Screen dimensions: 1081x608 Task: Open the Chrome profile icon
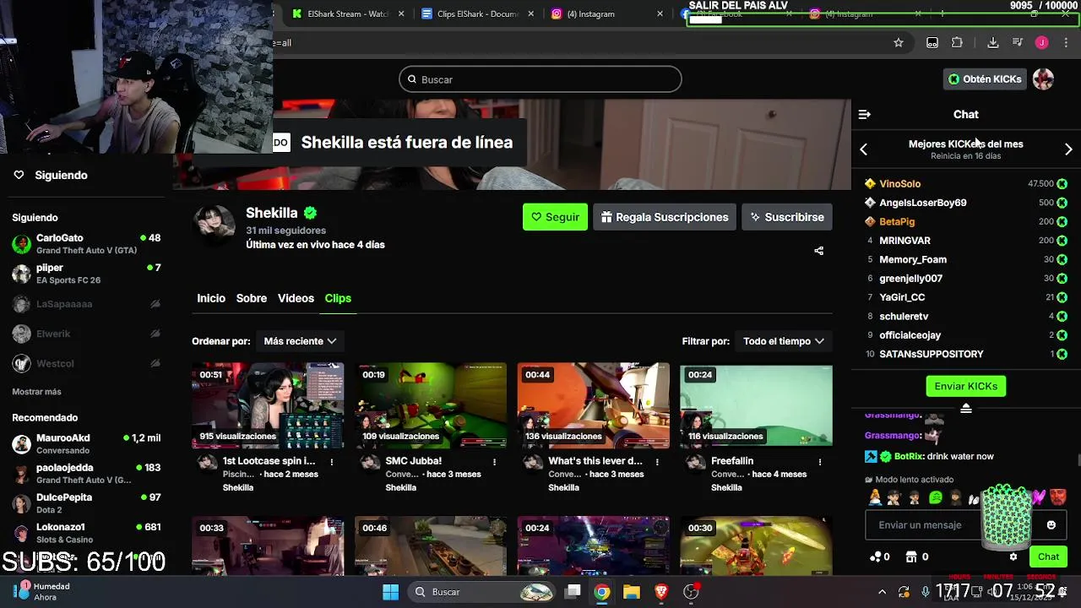pyautogui.click(x=1041, y=43)
